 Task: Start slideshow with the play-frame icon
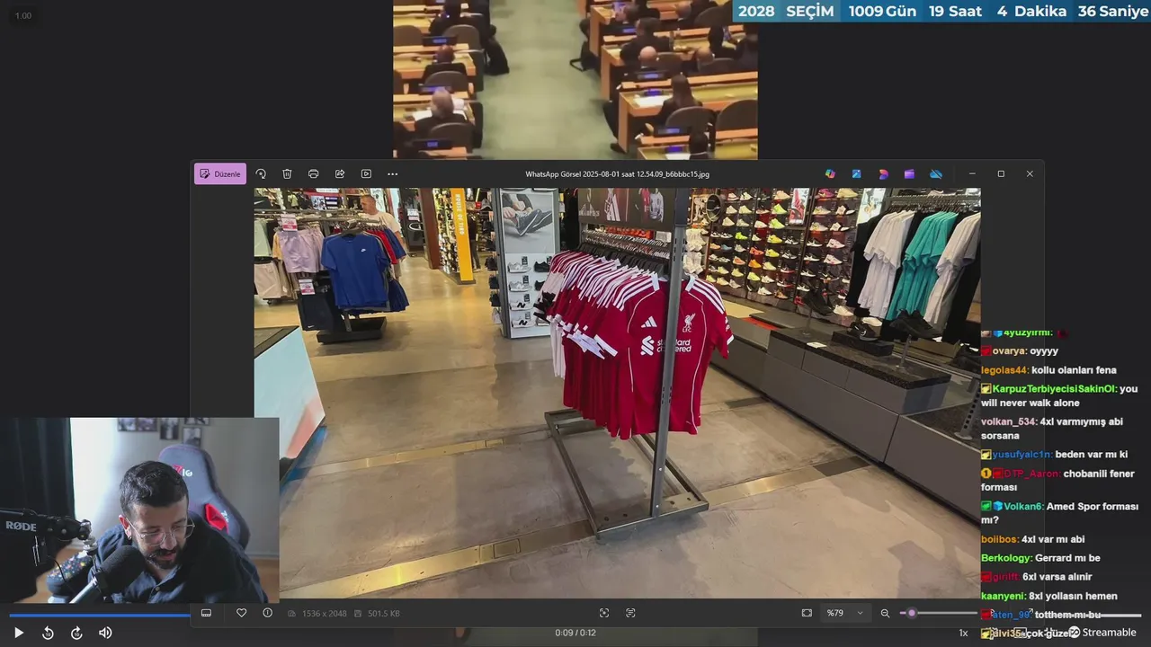366,173
